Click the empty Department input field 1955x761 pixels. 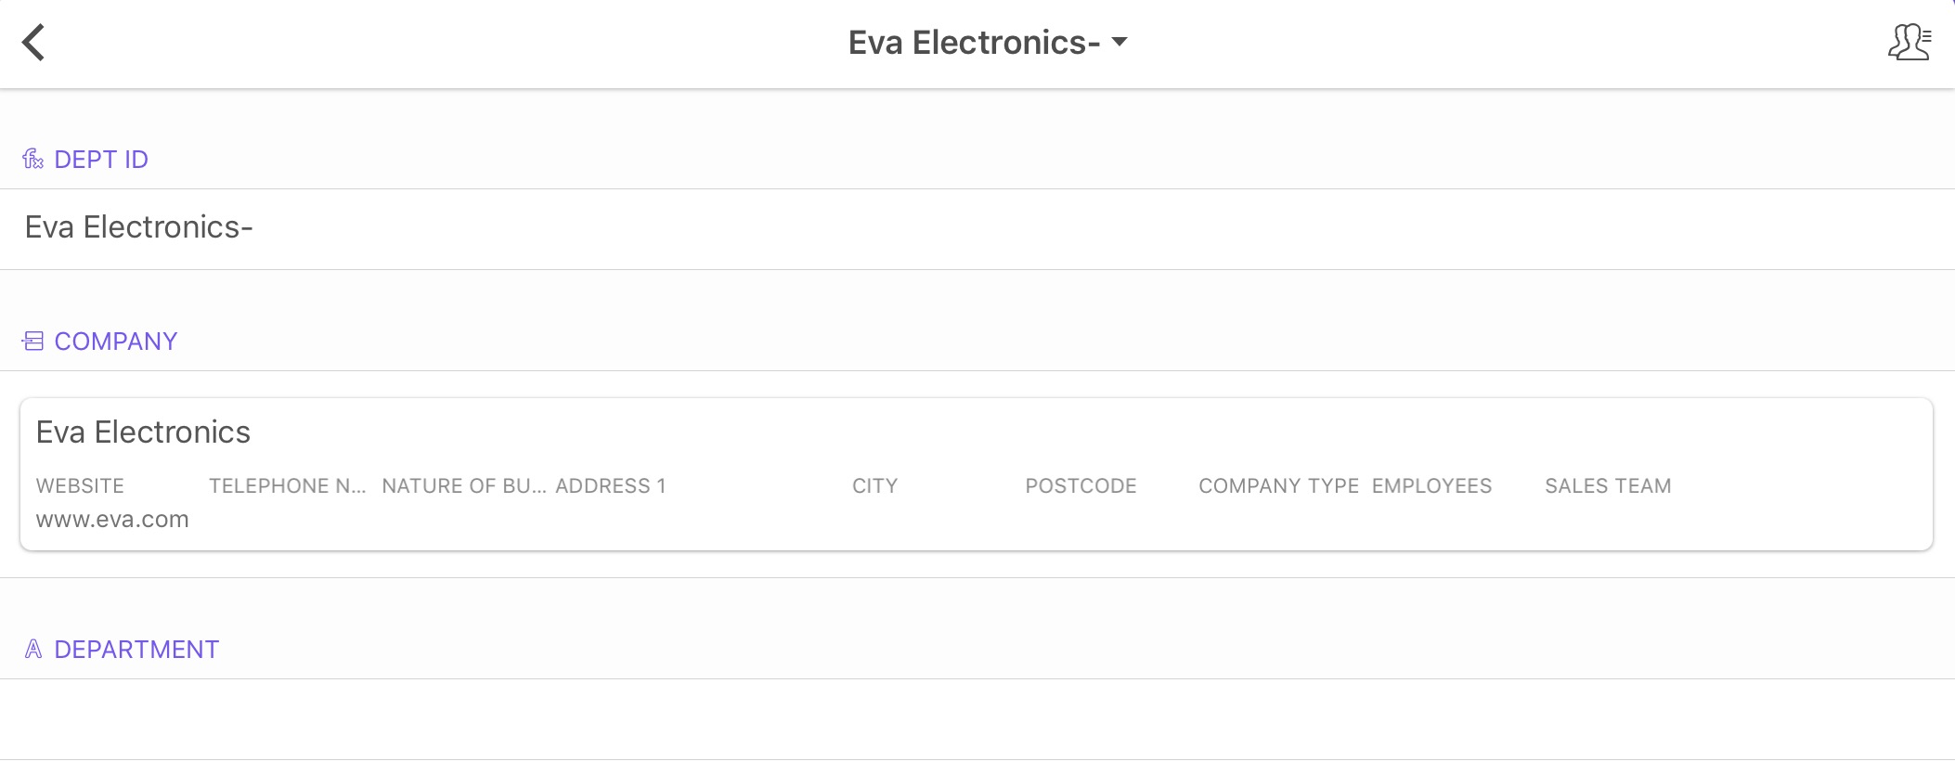[977, 719]
